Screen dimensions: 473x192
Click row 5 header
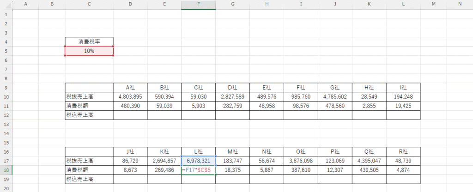[6, 51]
